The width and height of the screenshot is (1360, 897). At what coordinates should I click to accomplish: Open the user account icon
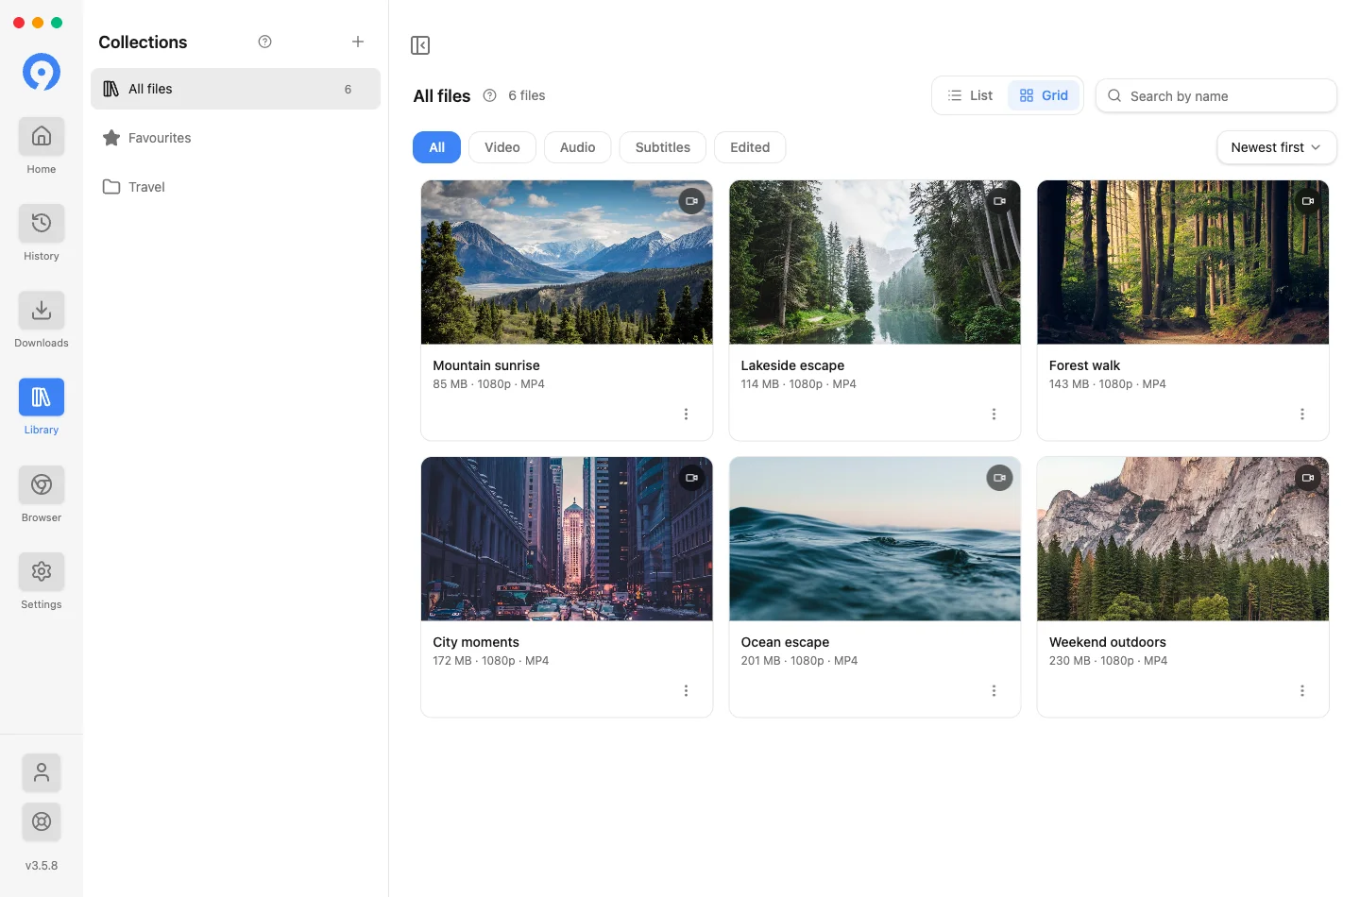(x=42, y=772)
